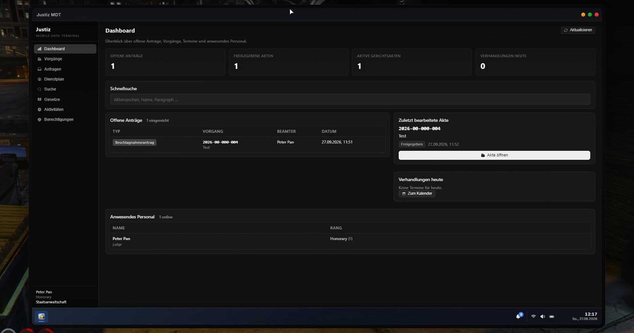Focus the Schnellsuche search field

click(350, 100)
